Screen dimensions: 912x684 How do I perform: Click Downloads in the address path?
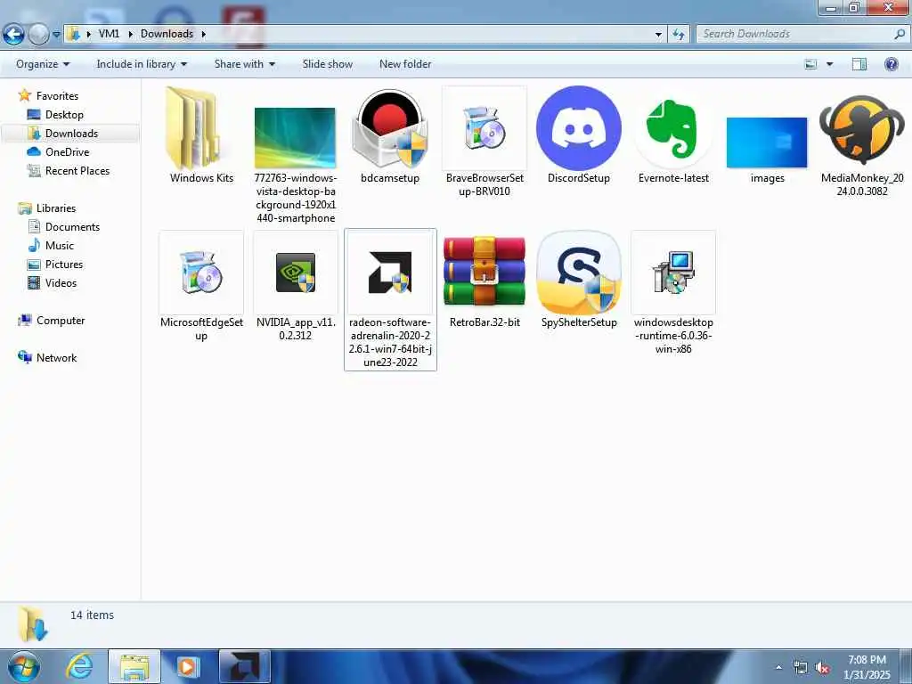(167, 34)
